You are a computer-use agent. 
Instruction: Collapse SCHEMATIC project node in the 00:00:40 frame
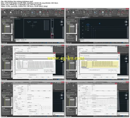coord(3,24)
